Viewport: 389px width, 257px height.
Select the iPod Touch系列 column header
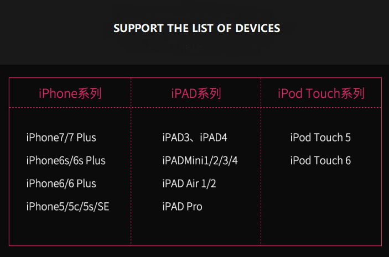321,93
